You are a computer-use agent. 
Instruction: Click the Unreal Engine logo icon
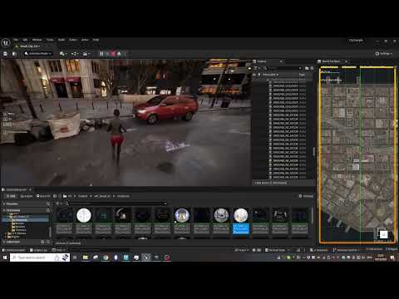coord(6,42)
